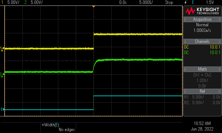Click the rising edge trigger slope icon
Image resolution: width=222 pixels, height=133 pixels.
[x=186, y=2]
